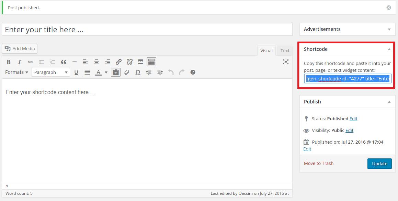The height and width of the screenshot is (201, 398).
Task: Increase paragraph indent
Action: point(160,72)
